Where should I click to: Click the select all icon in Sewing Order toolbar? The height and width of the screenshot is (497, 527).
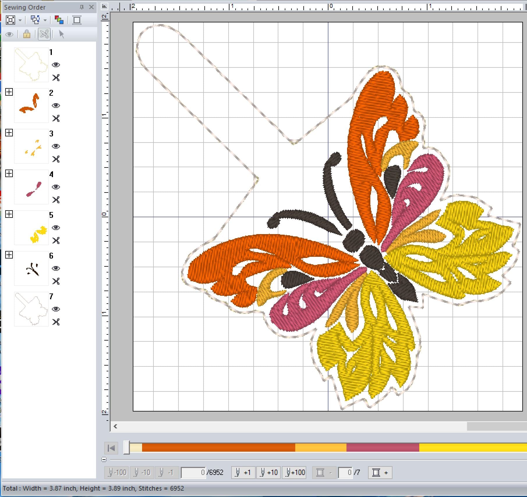10,20
